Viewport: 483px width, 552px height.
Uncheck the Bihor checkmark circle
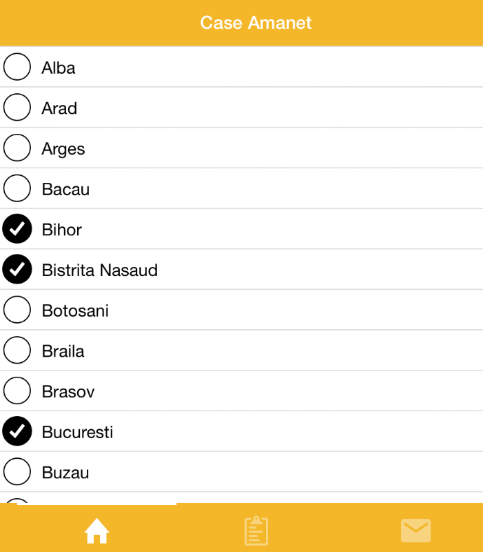[17, 229]
